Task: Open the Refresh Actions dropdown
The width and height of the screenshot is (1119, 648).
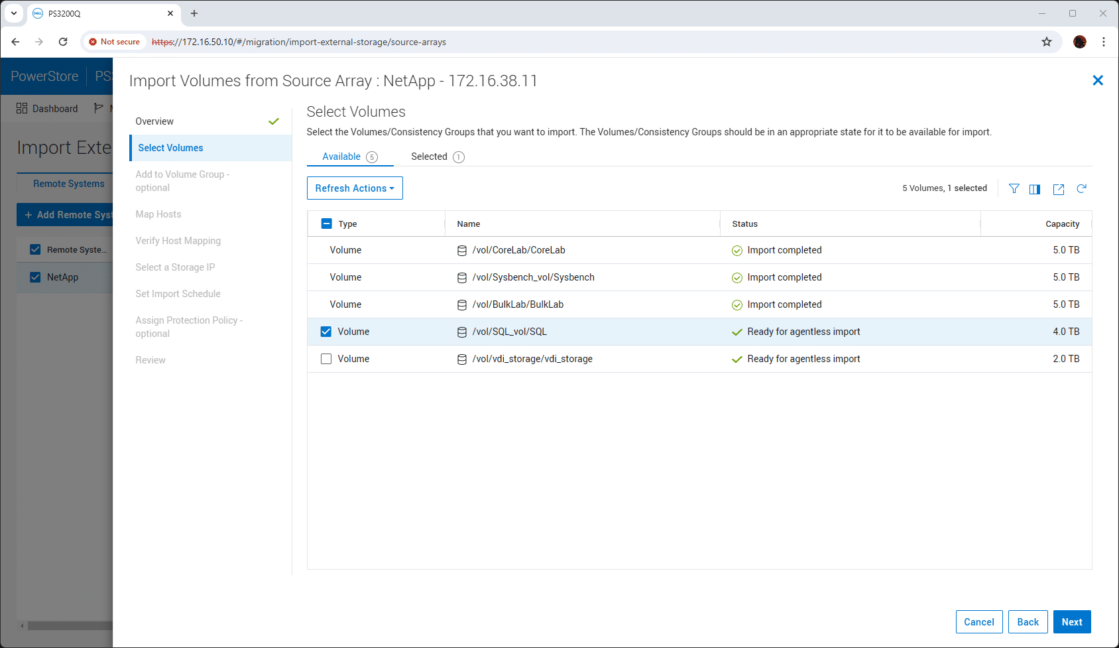Action: tap(355, 188)
